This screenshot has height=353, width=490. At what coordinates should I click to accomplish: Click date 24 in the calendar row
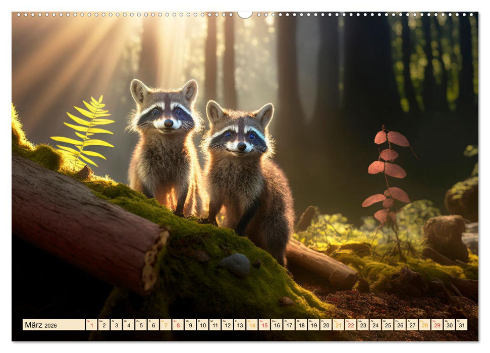(x=374, y=326)
